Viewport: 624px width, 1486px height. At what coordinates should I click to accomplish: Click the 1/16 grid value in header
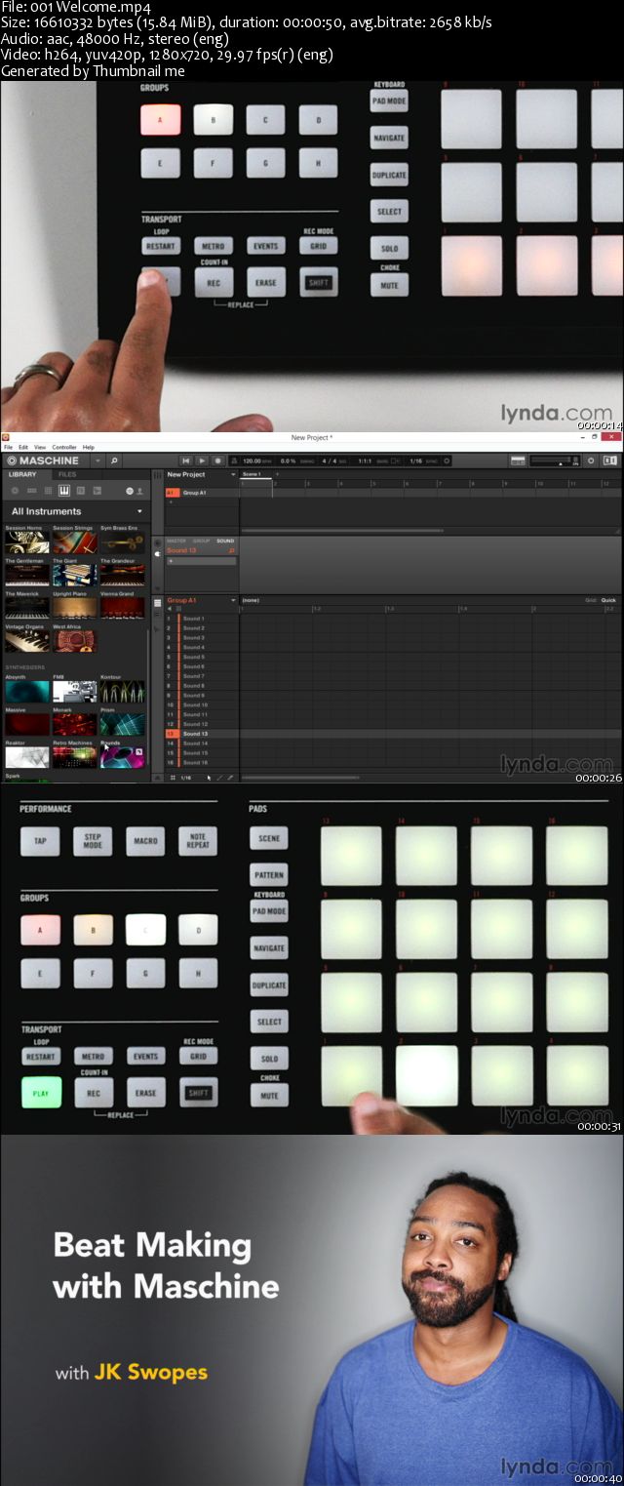[x=416, y=461]
